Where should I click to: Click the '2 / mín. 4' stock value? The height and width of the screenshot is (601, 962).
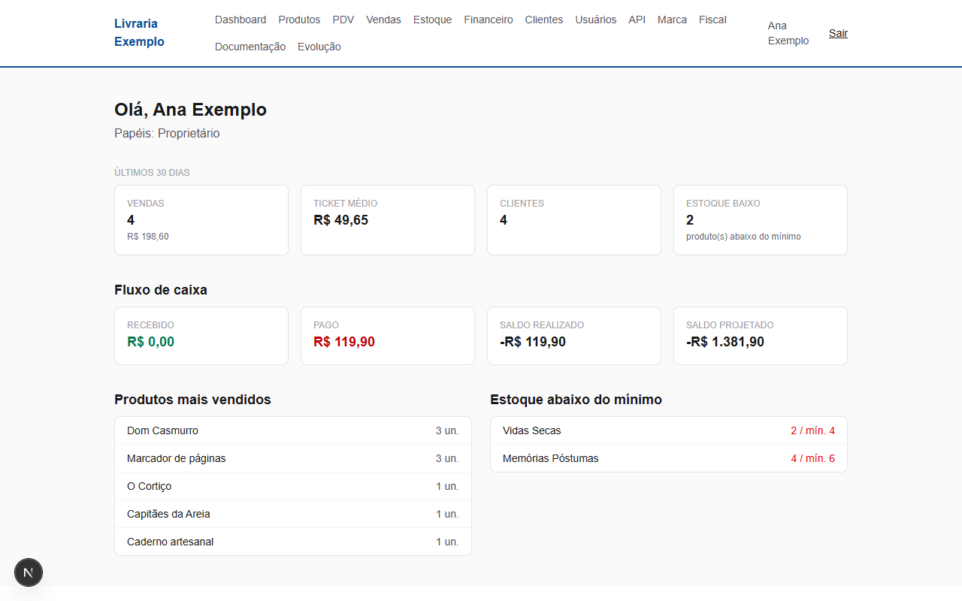(x=812, y=430)
